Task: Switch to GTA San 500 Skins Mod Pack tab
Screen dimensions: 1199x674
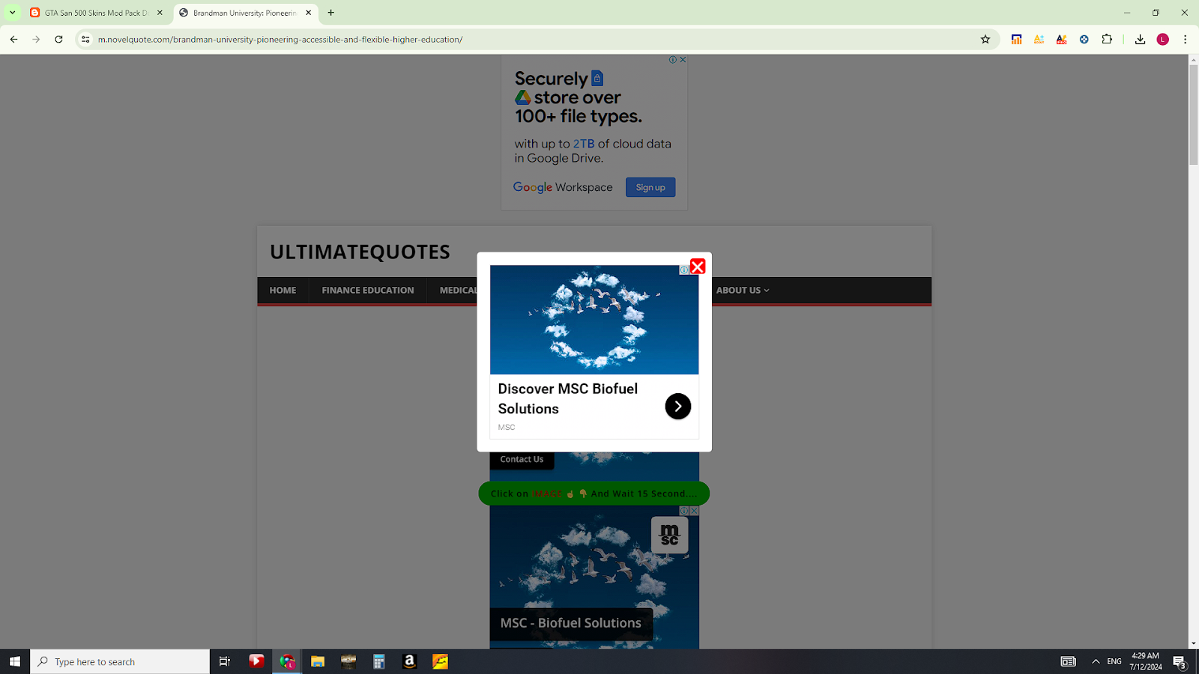Action: 96,13
